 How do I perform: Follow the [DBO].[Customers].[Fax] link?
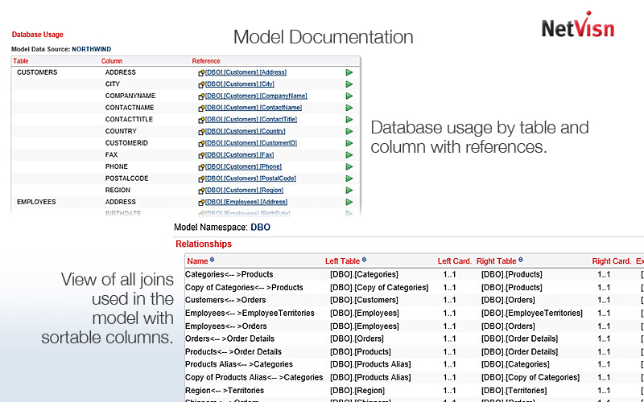point(239,154)
